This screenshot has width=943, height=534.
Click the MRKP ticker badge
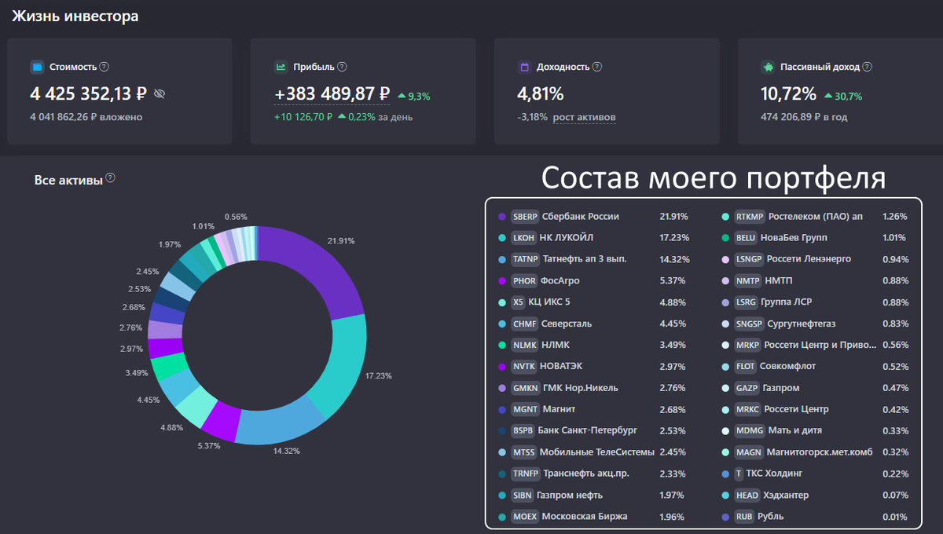748,345
